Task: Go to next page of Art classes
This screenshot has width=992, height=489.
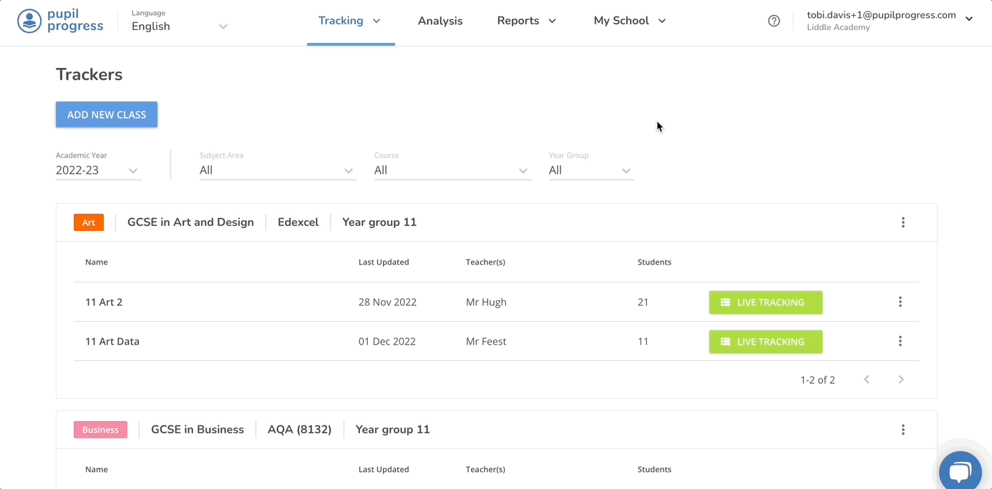Action: (x=900, y=380)
